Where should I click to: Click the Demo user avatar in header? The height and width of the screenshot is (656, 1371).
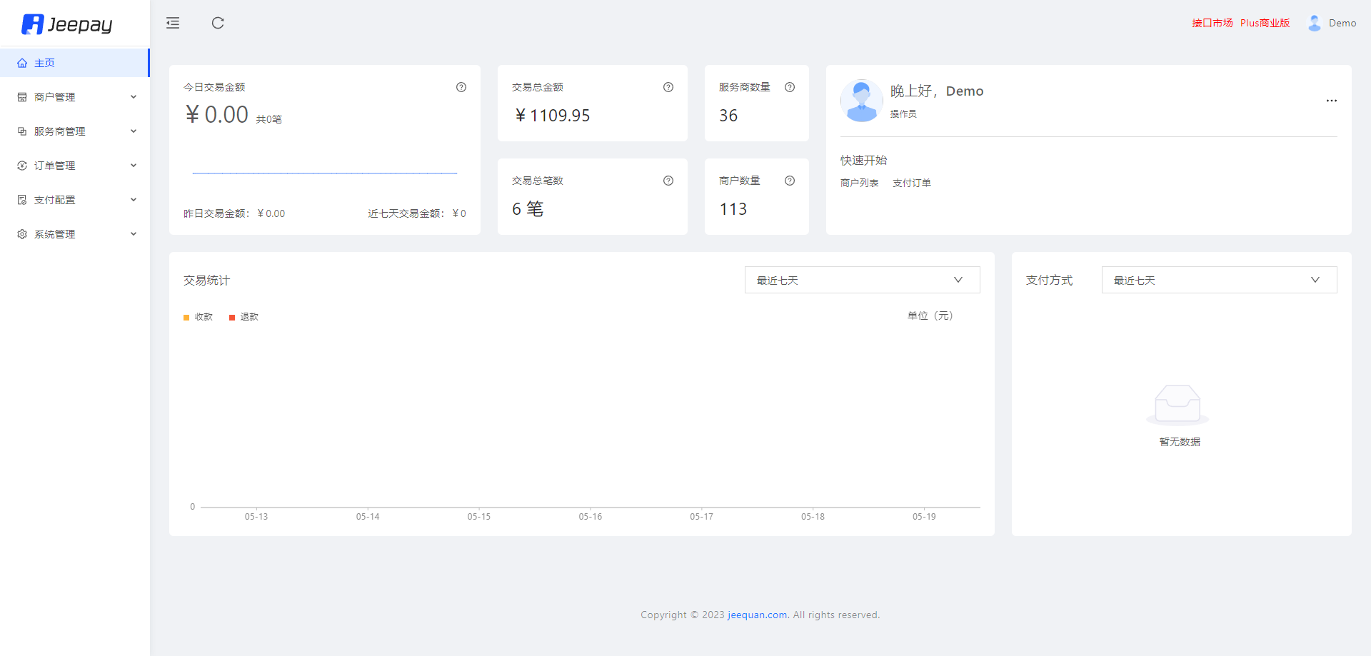[x=1315, y=24]
